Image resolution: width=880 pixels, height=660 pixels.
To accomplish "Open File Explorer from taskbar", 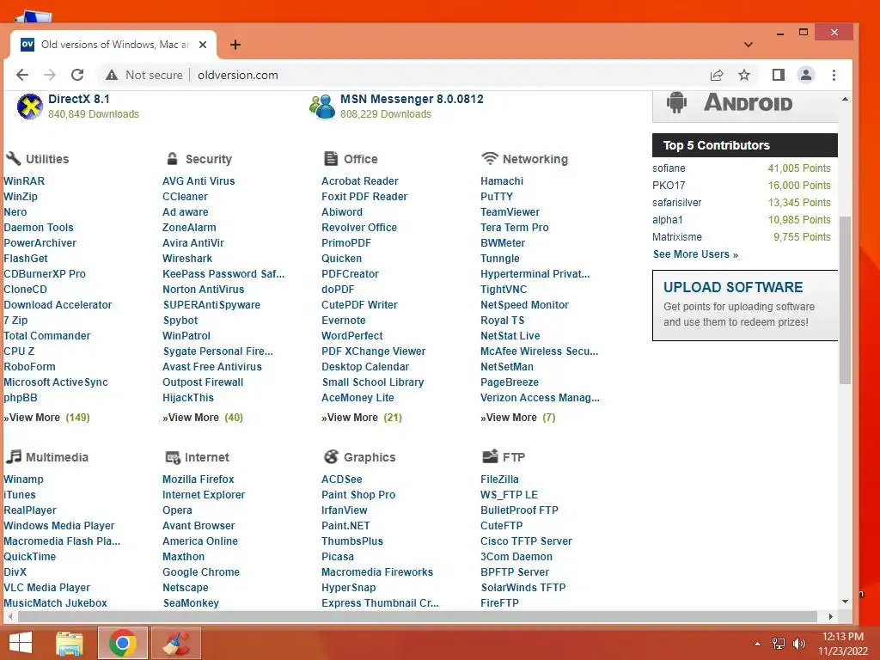I will (70, 643).
